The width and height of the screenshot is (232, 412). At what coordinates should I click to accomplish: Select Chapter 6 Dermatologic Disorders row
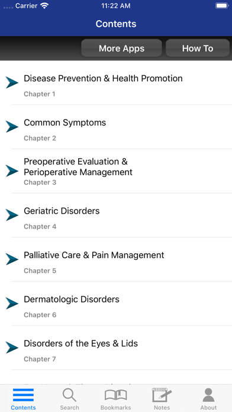click(x=116, y=304)
